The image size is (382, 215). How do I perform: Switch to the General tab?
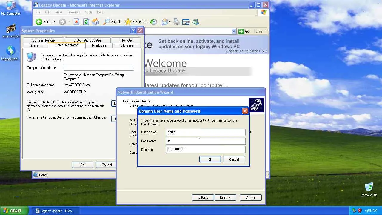[x=35, y=46]
